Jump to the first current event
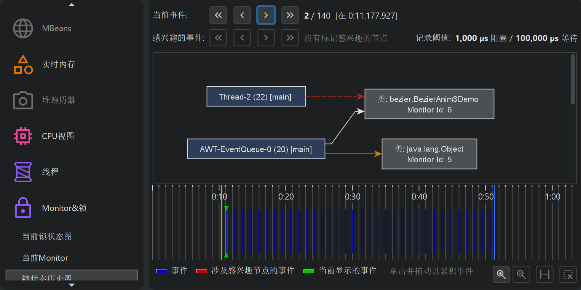This screenshot has width=581, height=290. coord(218,15)
